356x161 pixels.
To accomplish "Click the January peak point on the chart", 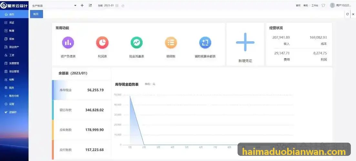I will (x=130, y=96).
